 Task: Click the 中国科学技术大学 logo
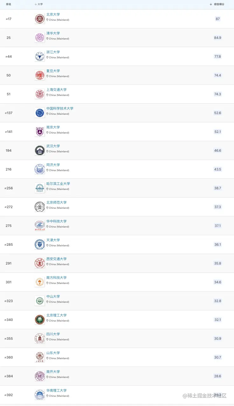(x=40, y=113)
